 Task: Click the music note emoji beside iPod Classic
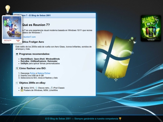pos(52,88)
